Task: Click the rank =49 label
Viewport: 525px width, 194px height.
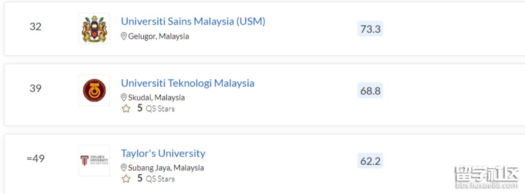Action: coord(36,159)
